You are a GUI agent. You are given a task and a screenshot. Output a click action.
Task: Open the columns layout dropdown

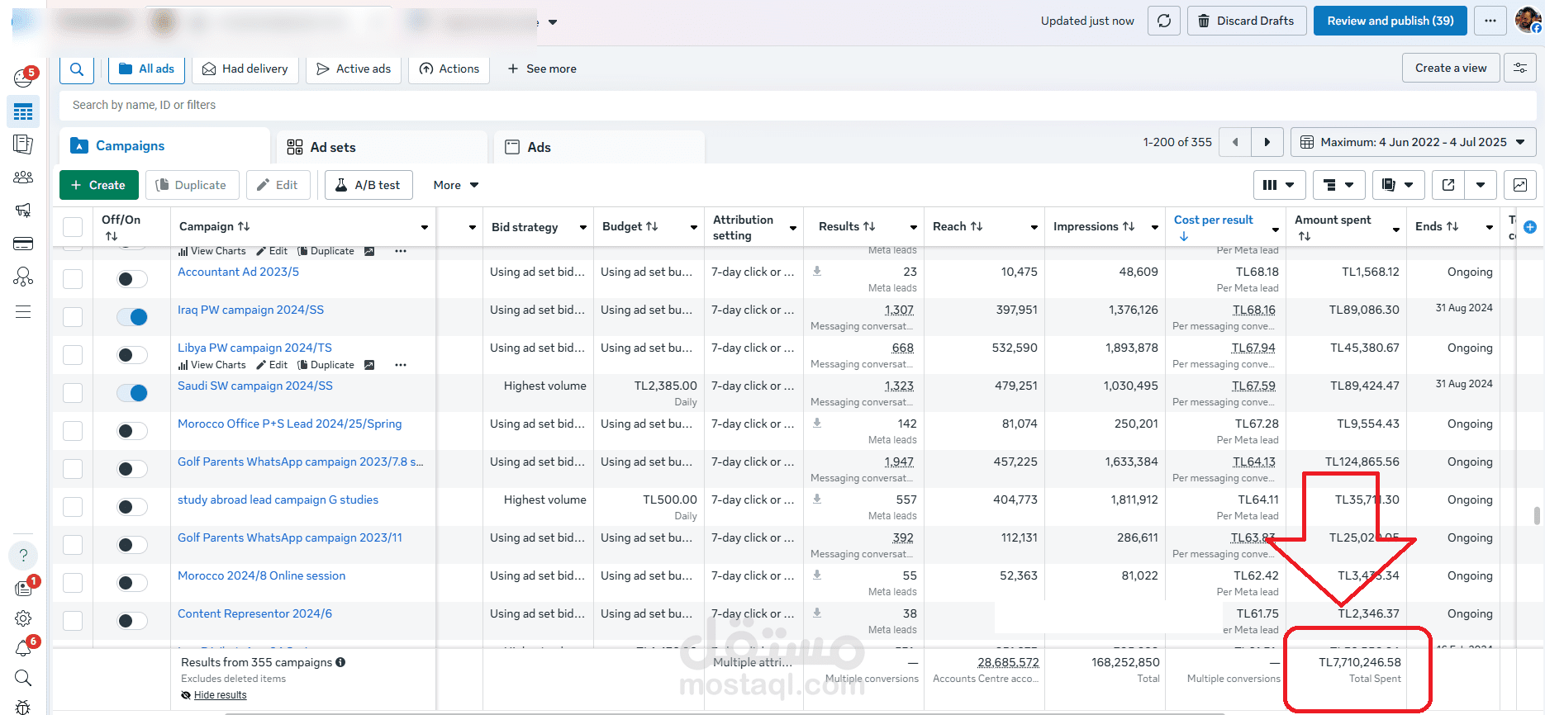pyautogui.click(x=1279, y=185)
